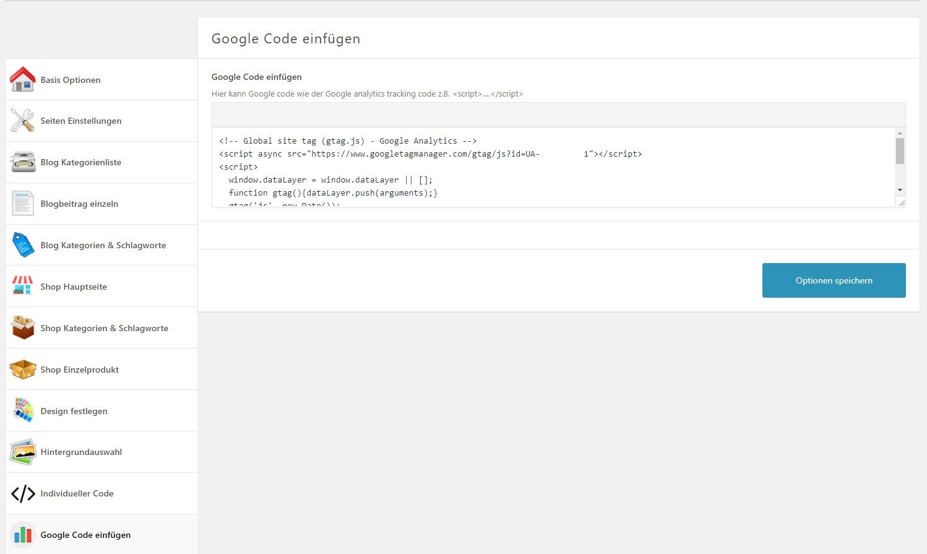
Task: Click the 'window.dataLayer' code line
Action: coord(330,180)
